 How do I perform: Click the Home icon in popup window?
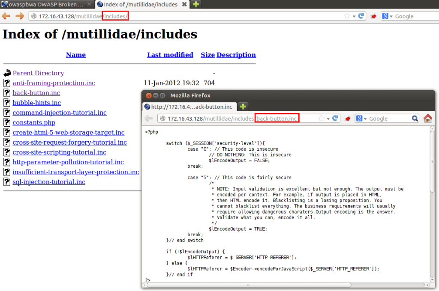(427, 119)
